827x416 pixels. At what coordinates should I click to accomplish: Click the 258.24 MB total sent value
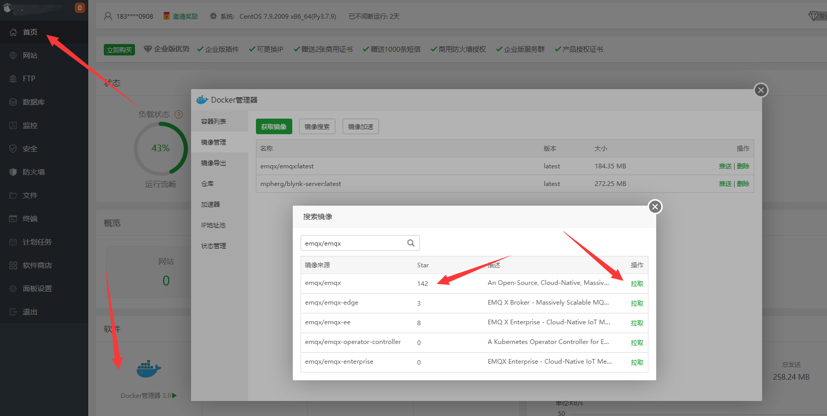pos(791,377)
